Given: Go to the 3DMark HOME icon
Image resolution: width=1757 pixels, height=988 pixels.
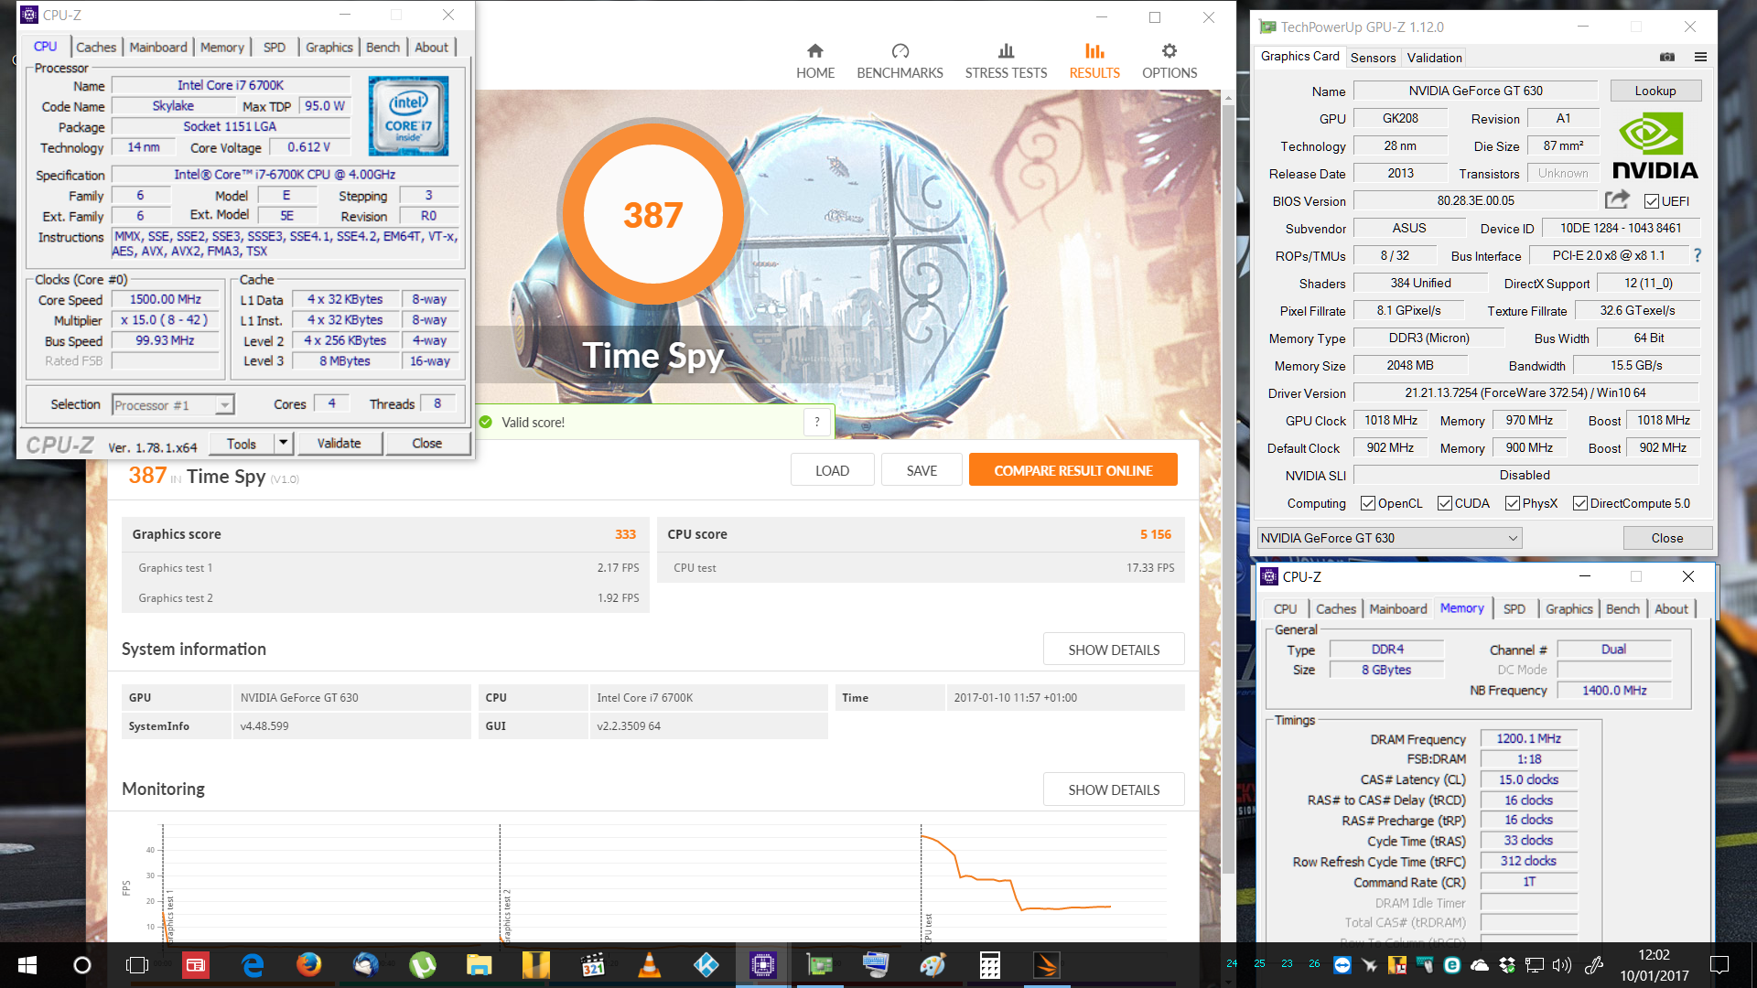Looking at the screenshot, I should point(814,51).
